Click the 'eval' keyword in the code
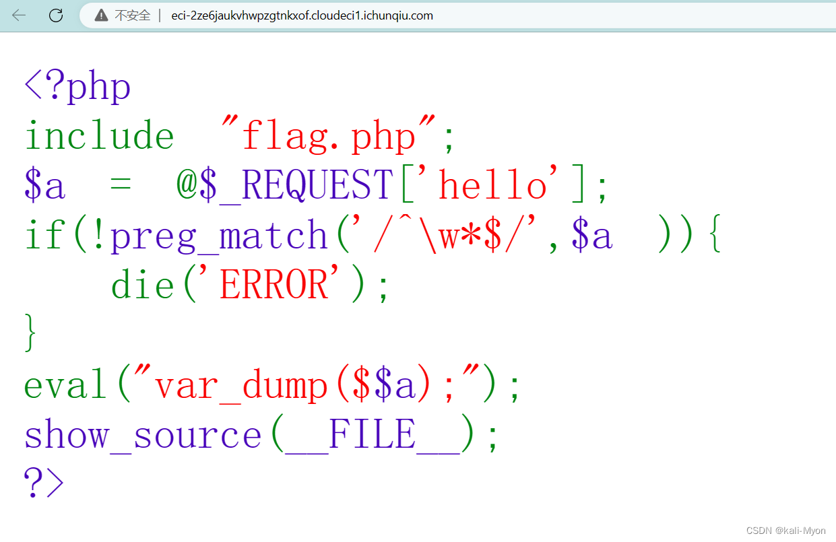The image size is (836, 542). [64, 384]
